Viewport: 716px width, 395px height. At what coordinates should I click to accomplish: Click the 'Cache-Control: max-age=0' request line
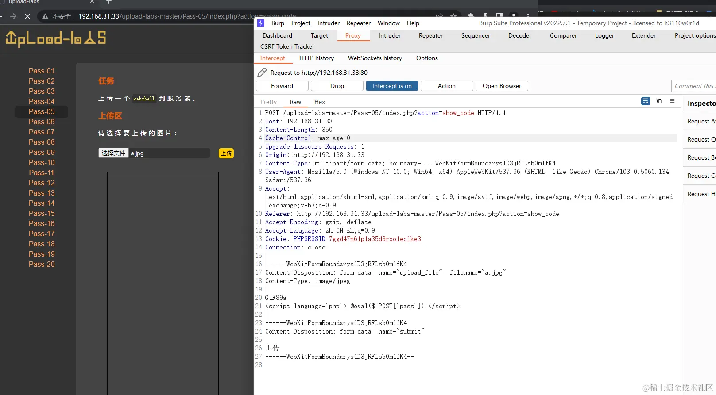pyautogui.click(x=308, y=138)
